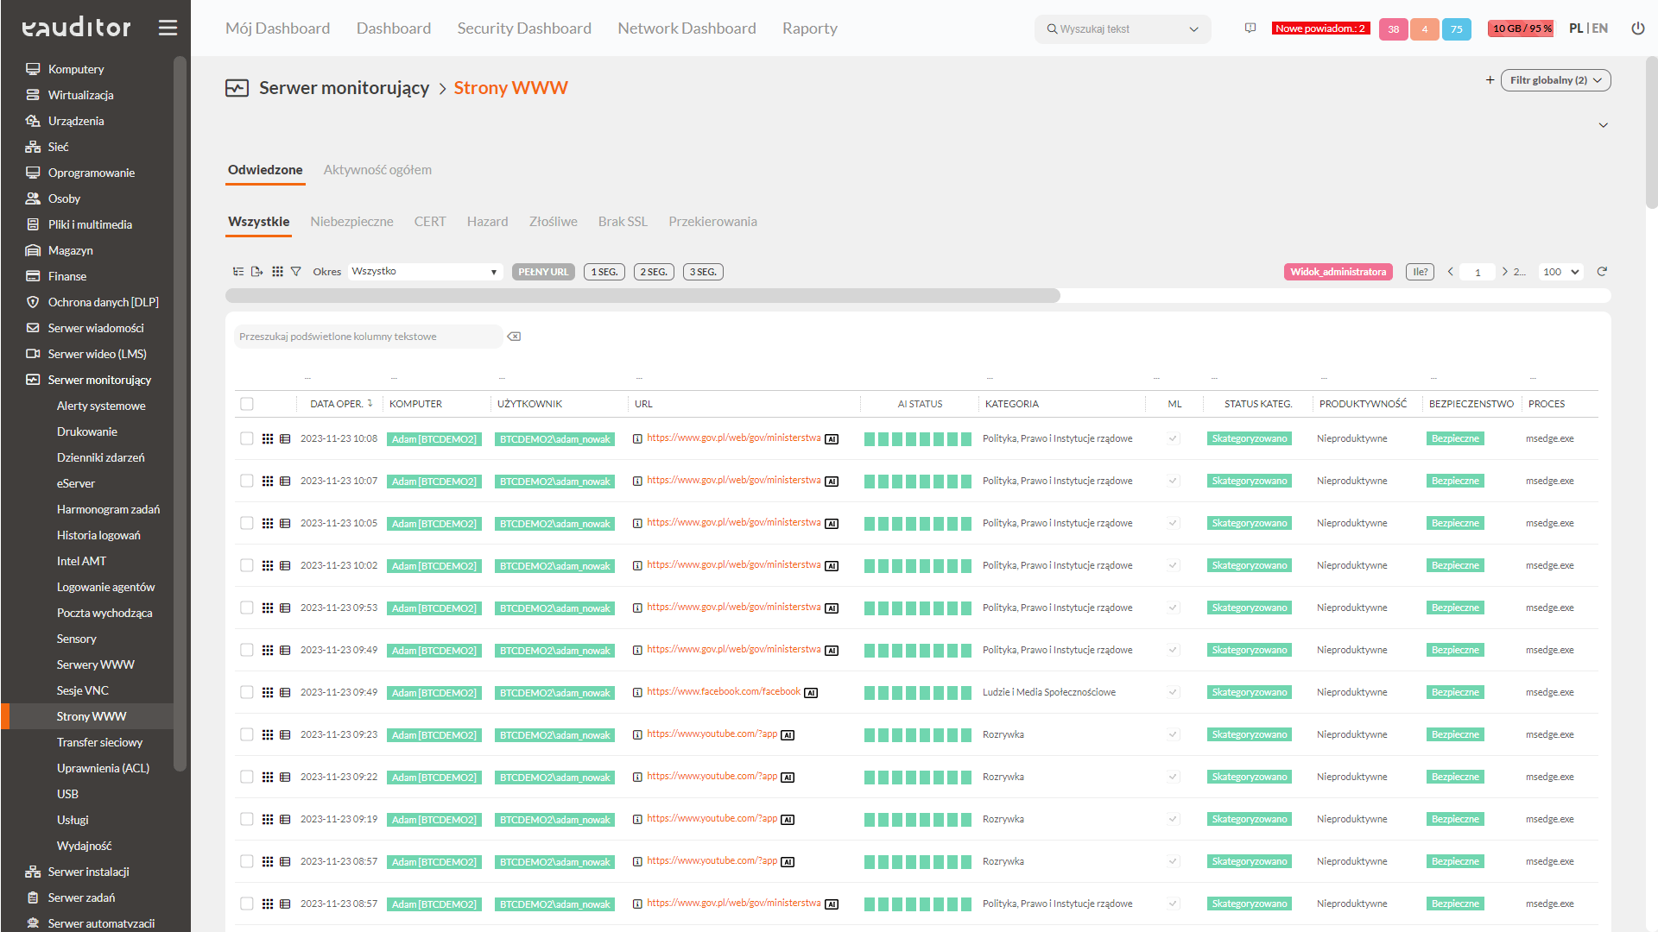Click the Widok_administratora button
Screen dimensions: 1658x932
click(x=1338, y=272)
